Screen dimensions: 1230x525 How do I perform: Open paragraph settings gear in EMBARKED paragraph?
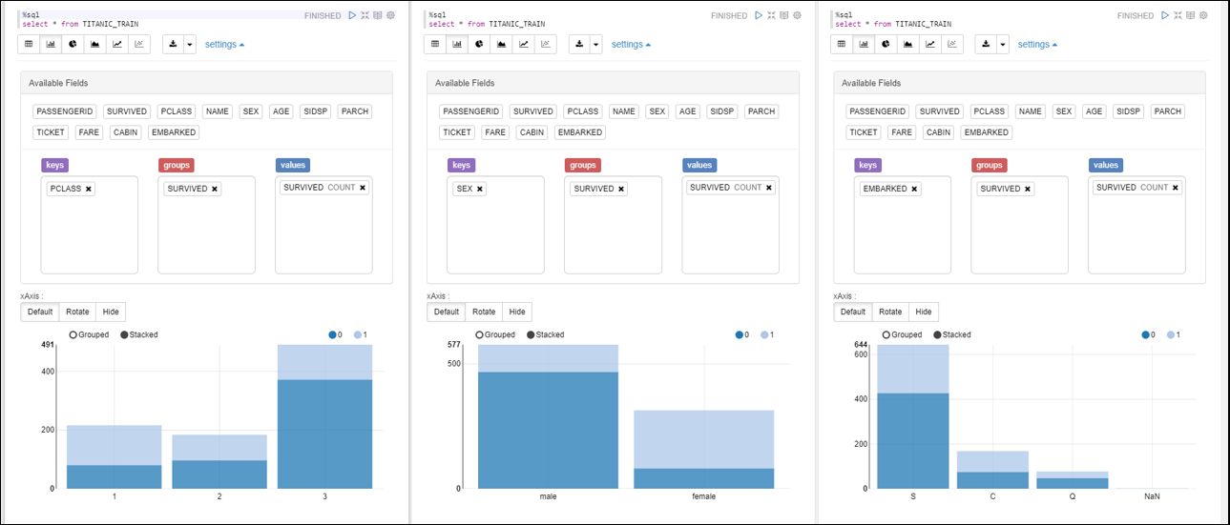pyautogui.click(x=1203, y=15)
